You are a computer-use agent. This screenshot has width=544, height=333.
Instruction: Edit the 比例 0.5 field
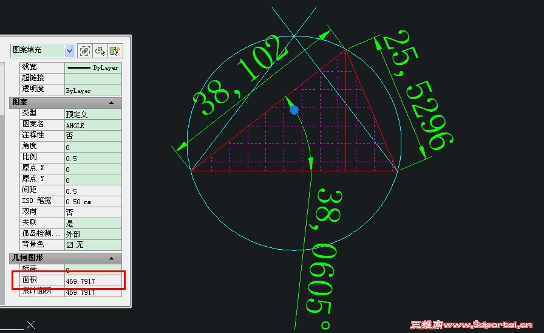(x=93, y=158)
